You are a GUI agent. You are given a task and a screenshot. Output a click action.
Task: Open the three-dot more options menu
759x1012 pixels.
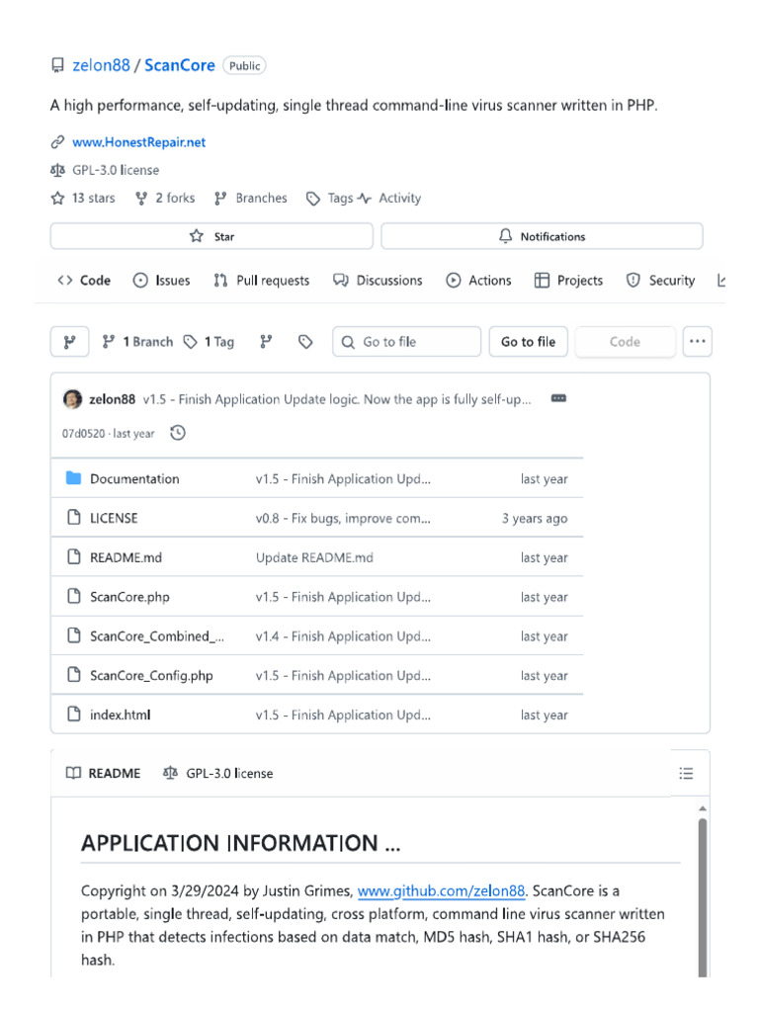[x=697, y=341]
